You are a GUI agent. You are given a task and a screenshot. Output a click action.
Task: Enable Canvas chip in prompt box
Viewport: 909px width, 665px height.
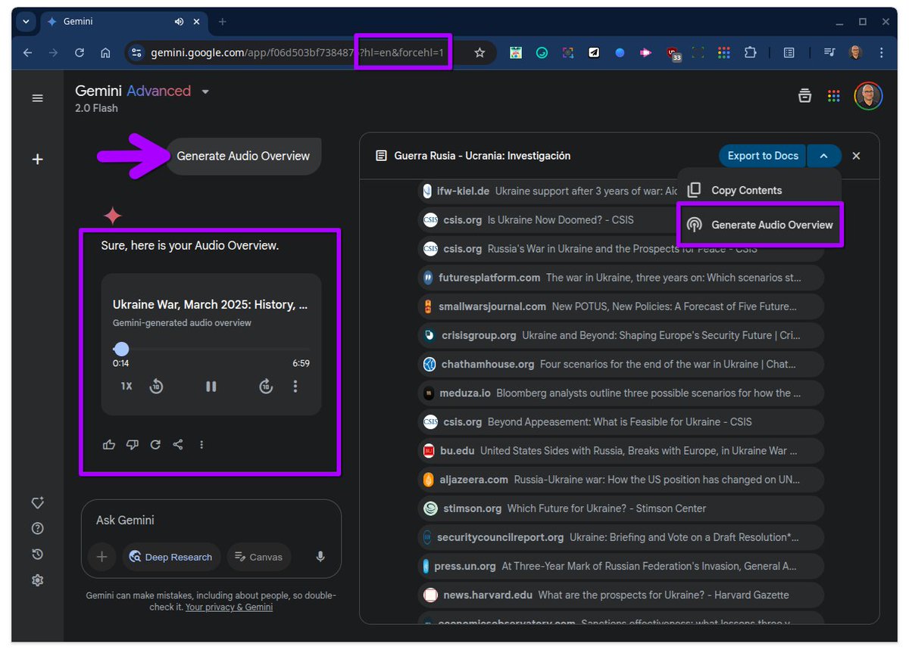point(259,558)
